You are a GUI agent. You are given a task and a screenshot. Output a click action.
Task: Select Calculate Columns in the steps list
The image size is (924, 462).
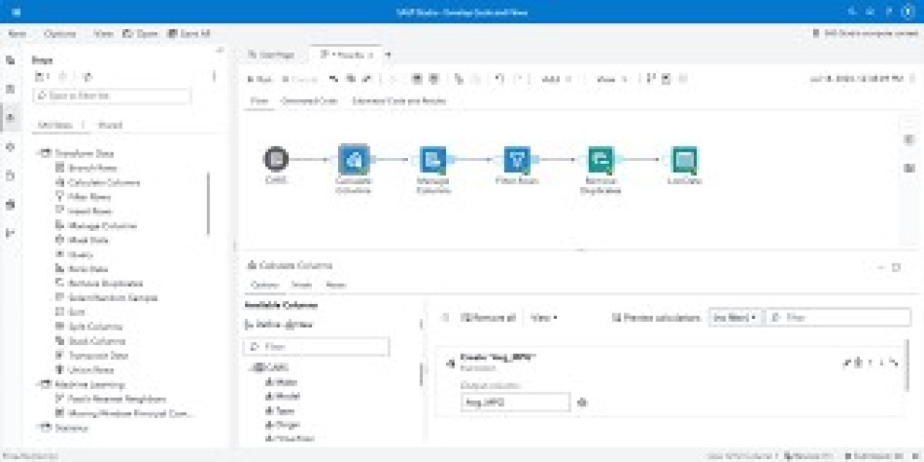[x=98, y=182]
